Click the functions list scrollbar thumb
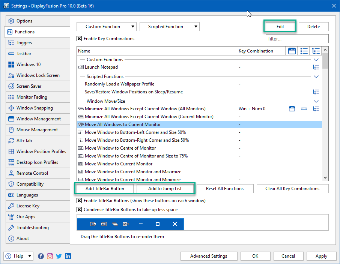The image size is (340, 264). click(x=325, y=61)
